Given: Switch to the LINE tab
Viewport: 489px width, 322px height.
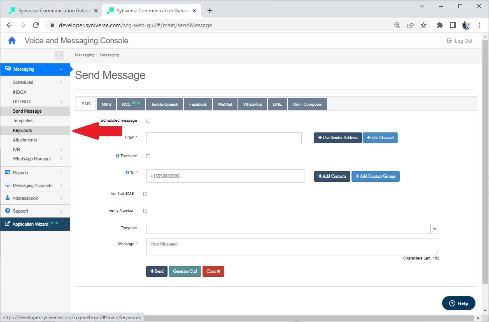Looking at the screenshot, I should 277,104.
